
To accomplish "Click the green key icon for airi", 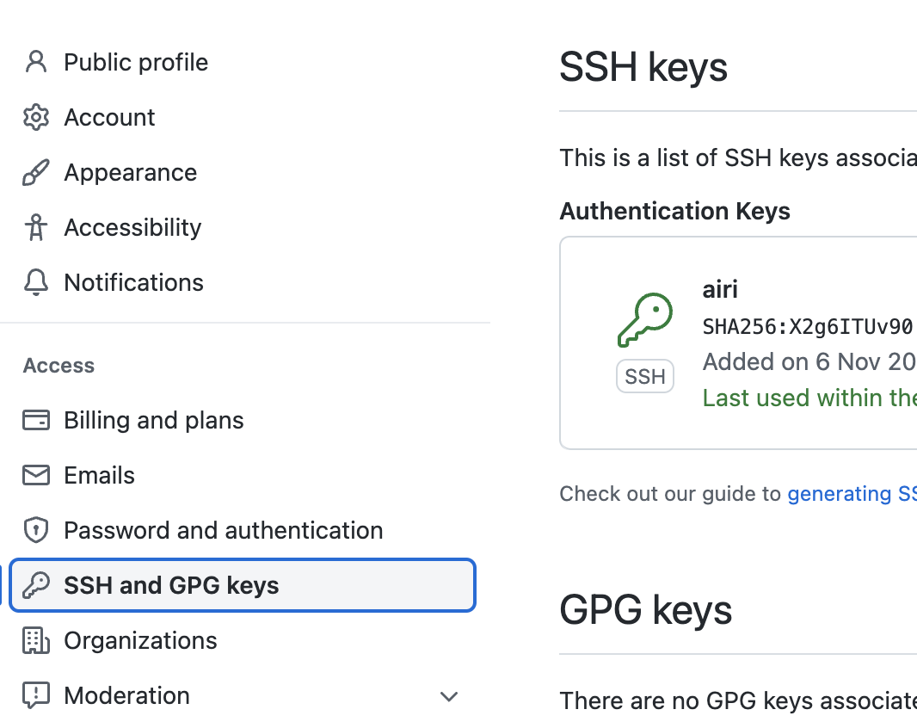I will point(645,319).
